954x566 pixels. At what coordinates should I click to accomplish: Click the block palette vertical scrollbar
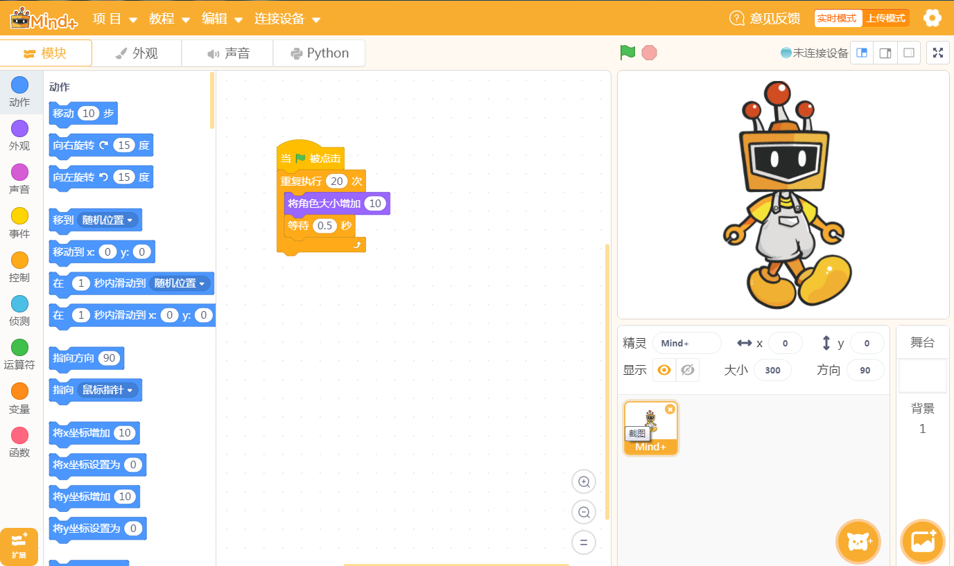pos(212,100)
